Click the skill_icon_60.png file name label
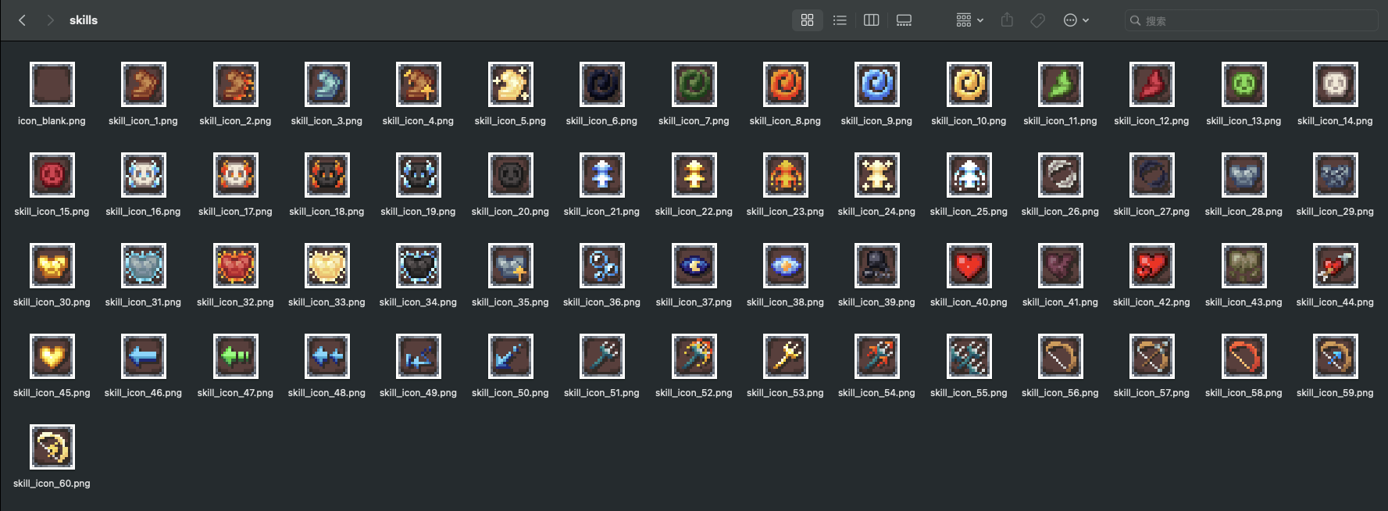Viewport: 1388px width, 511px height. tap(52, 484)
